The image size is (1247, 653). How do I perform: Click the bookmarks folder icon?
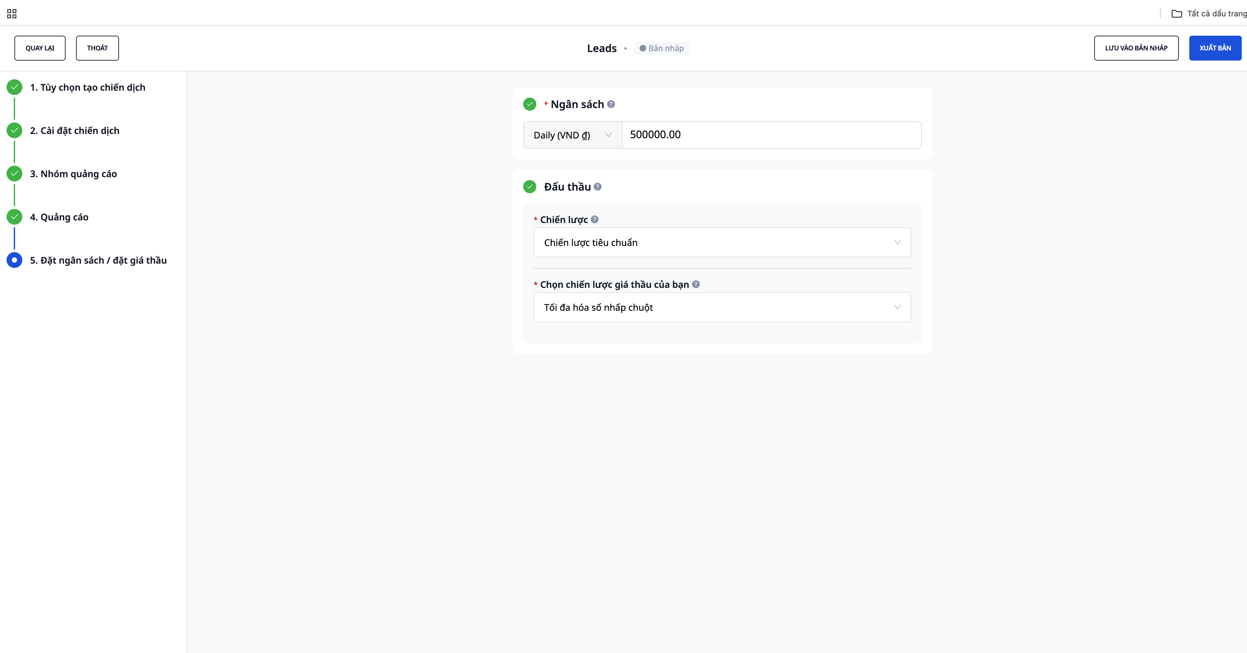(x=1176, y=13)
